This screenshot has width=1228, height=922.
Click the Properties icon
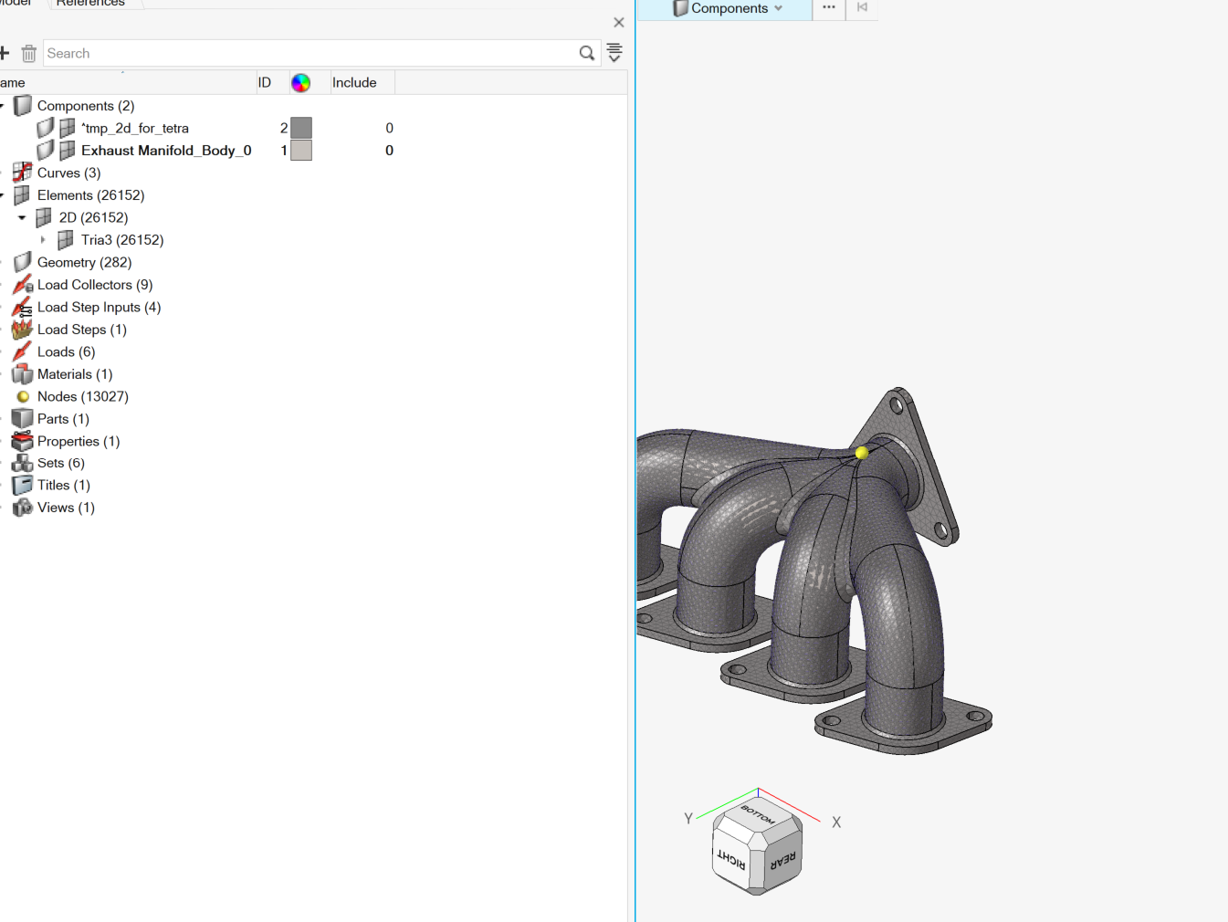(x=23, y=441)
